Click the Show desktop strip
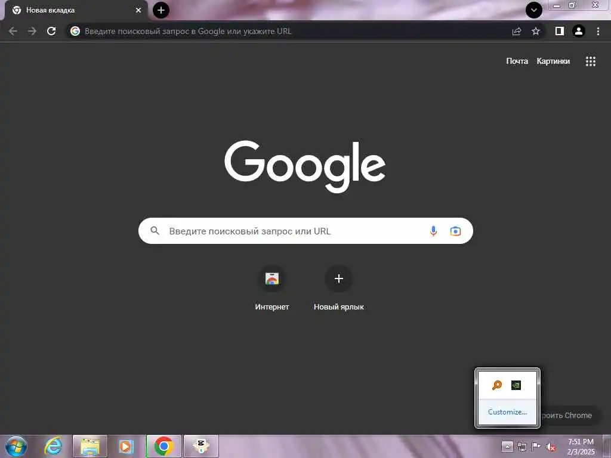This screenshot has width=611, height=458. 606,446
